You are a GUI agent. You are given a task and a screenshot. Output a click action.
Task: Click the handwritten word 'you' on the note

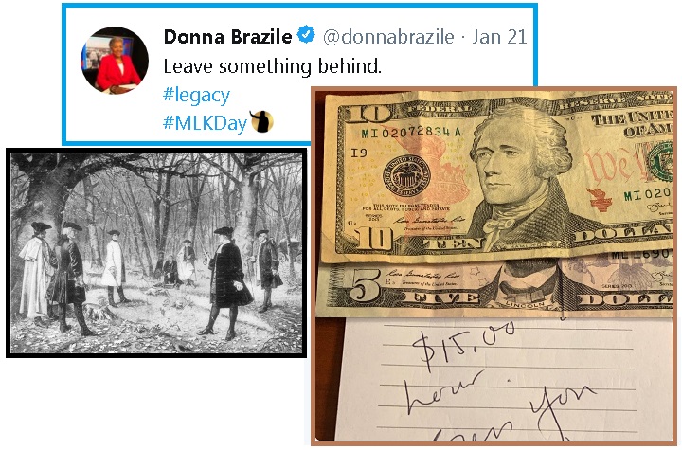tap(564, 409)
